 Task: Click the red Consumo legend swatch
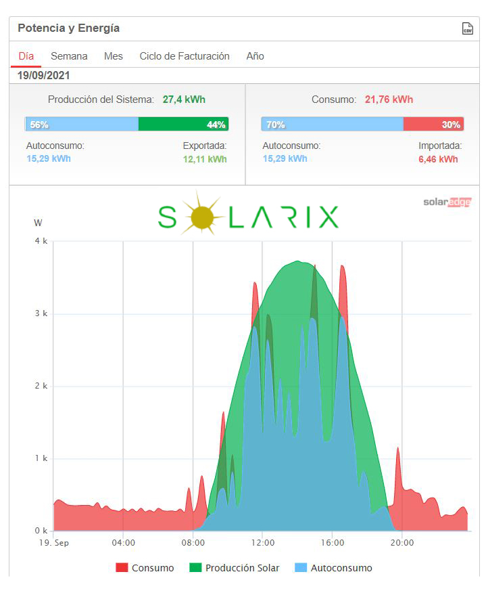click(122, 567)
